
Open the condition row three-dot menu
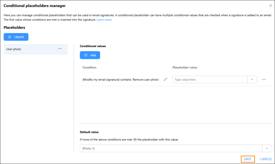pyautogui.click(x=264, y=79)
